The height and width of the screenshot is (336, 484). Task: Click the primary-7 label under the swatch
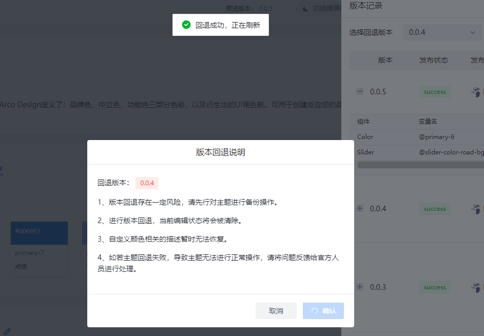[29, 253]
